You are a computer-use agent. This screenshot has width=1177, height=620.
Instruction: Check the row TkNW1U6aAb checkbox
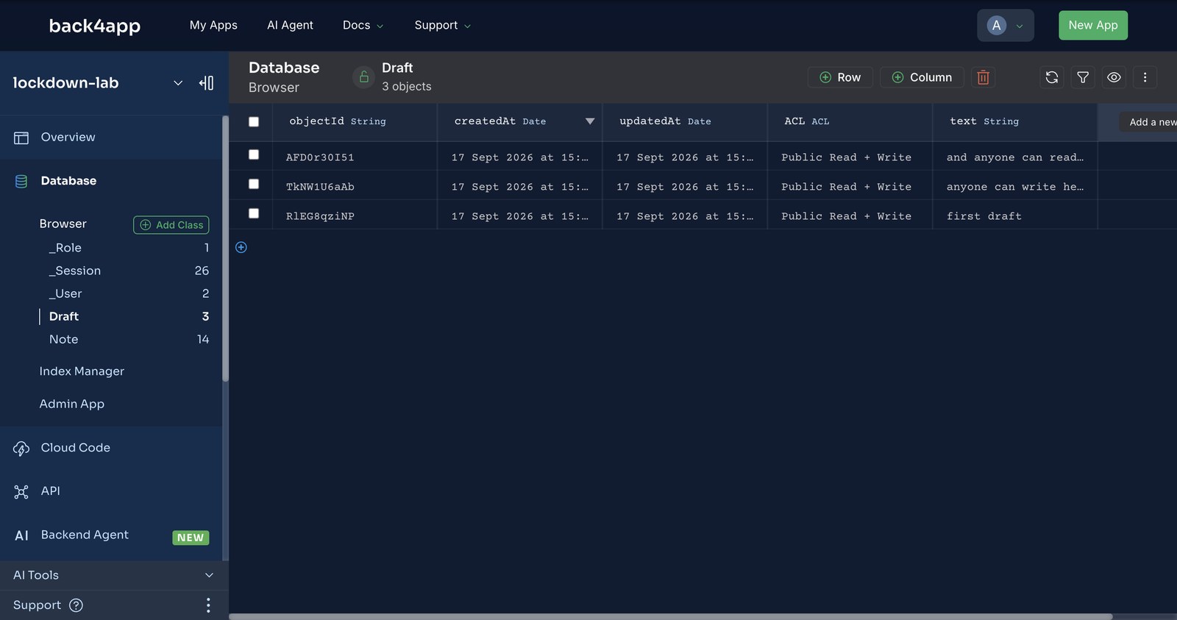tap(254, 184)
